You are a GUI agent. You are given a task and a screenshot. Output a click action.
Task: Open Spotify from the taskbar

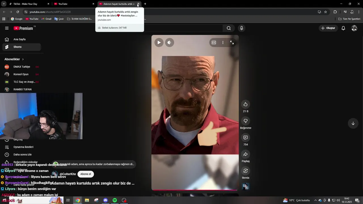pos(115,200)
